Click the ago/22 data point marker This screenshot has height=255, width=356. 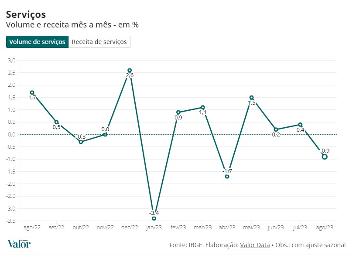click(x=32, y=92)
